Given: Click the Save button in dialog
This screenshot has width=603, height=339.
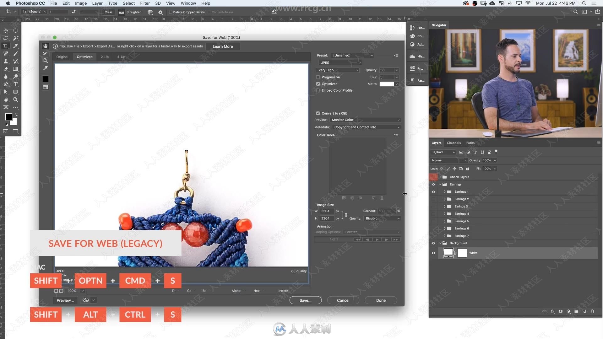Looking at the screenshot, I should [305, 300].
